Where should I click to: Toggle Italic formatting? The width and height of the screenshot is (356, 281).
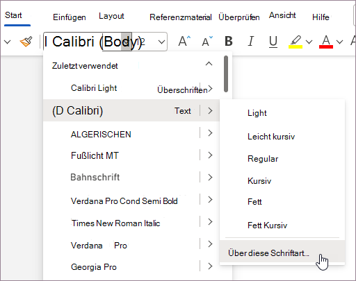click(251, 42)
